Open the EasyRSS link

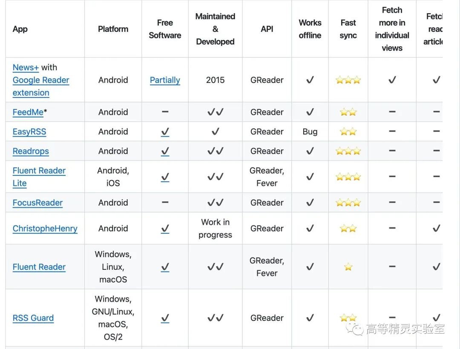point(29,132)
